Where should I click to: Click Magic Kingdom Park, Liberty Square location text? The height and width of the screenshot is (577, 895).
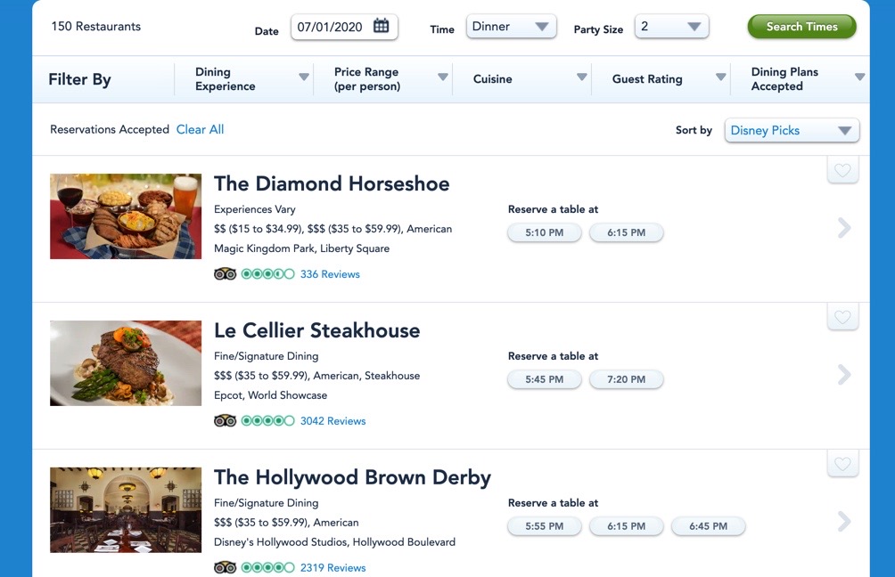301,248
